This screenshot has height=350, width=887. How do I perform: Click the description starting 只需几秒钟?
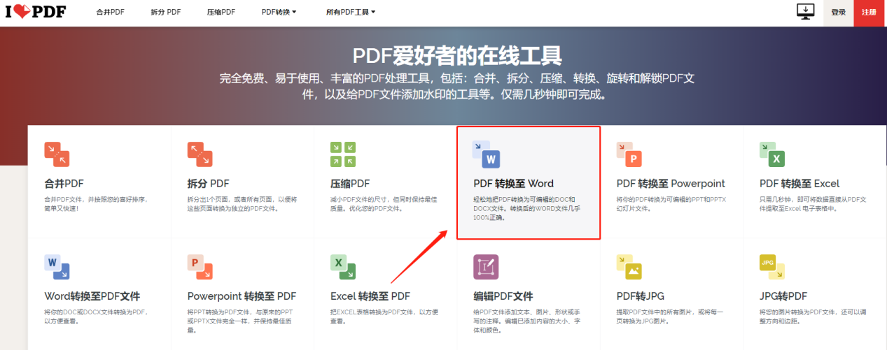(x=813, y=203)
